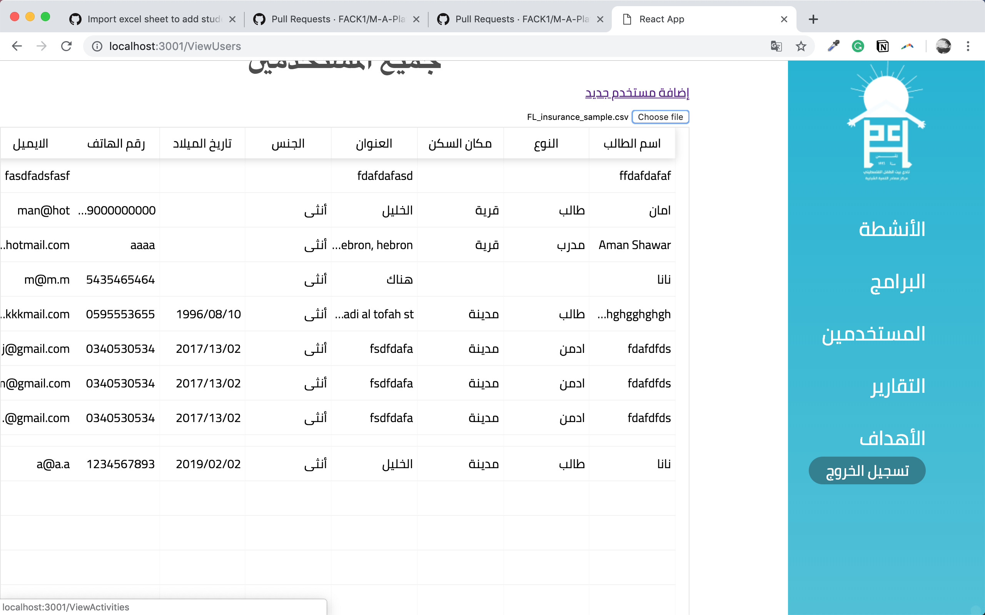This screenshot has height=615, width=985.
Task: Click the Grammarly extension icon
Action: coord(858,47)
